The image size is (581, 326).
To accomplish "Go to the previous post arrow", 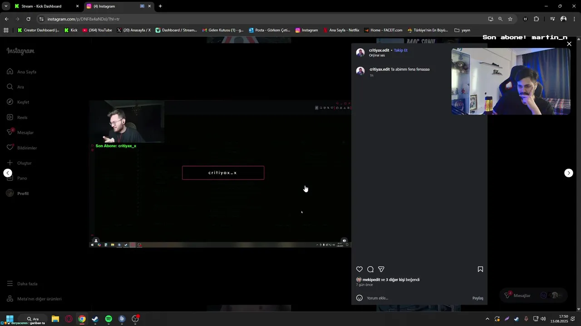I will click(8, 173).
